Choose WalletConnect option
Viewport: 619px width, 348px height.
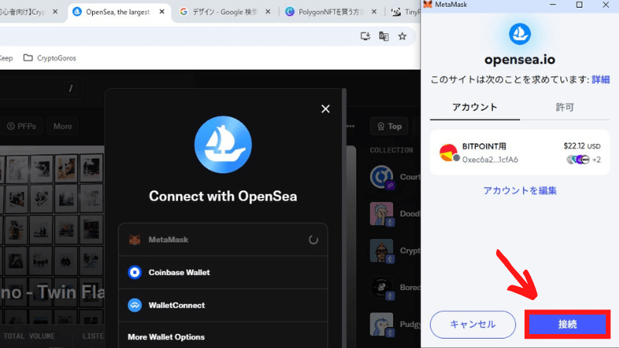pos(223,305)
